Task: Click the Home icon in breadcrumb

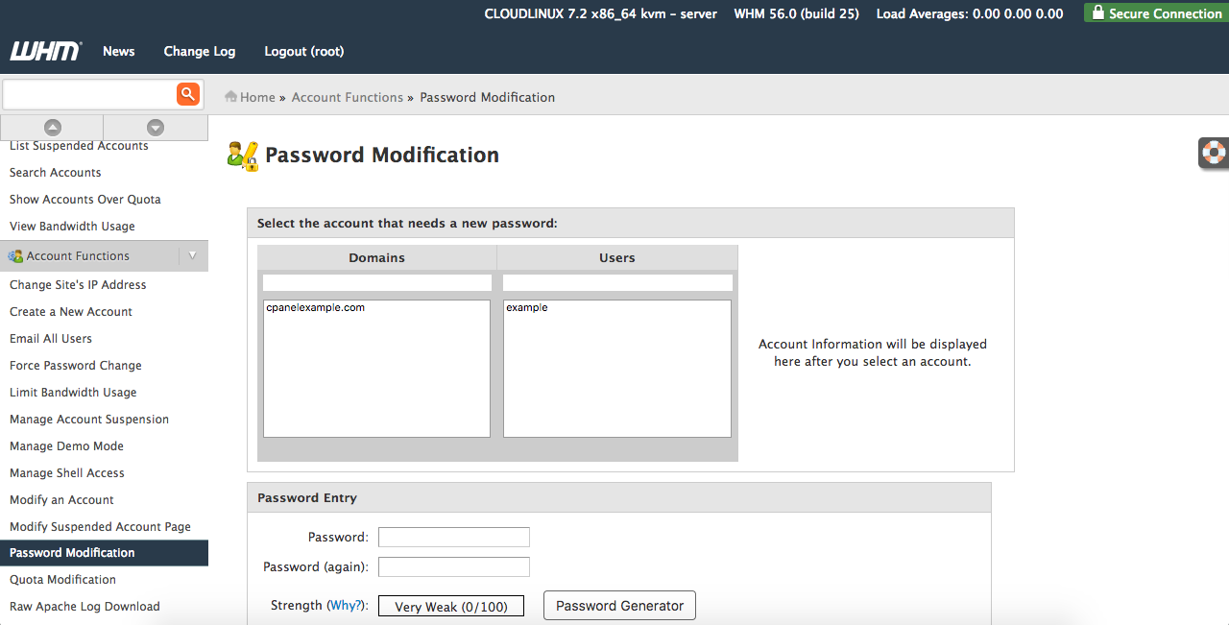Action: coord(230,97)
